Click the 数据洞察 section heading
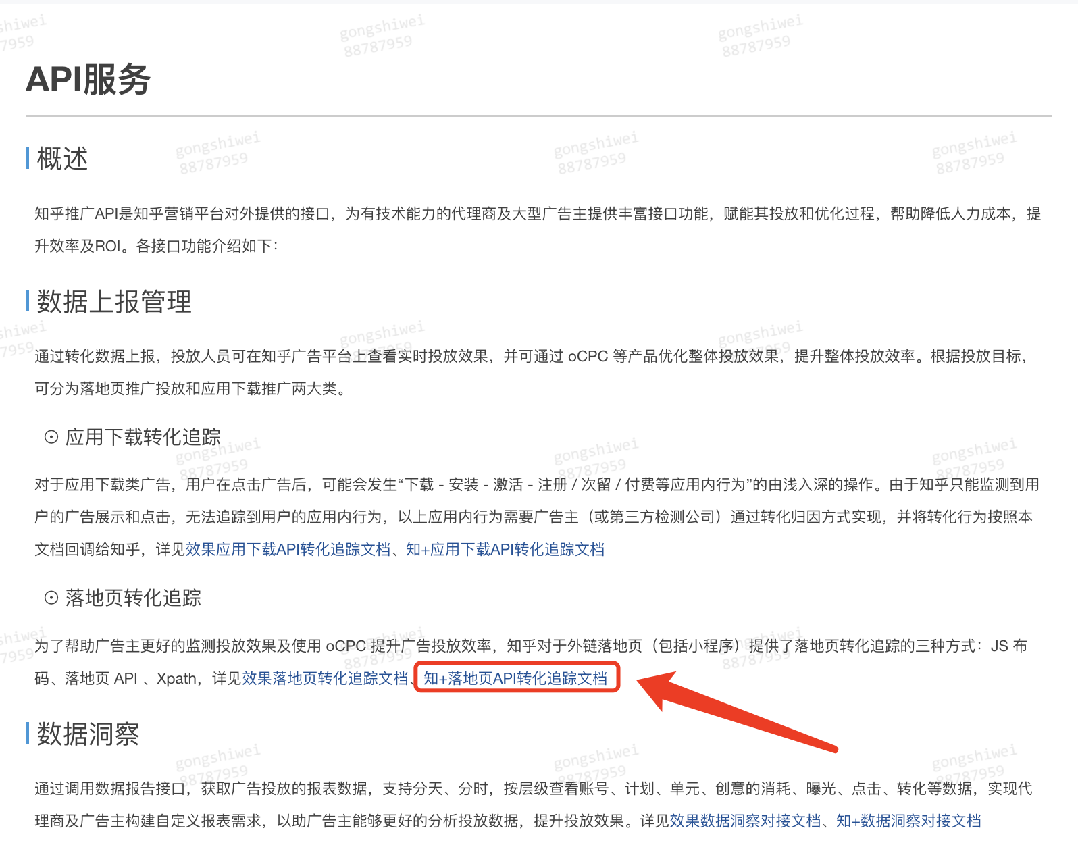Screen dimensions: 1078x843 88,734
